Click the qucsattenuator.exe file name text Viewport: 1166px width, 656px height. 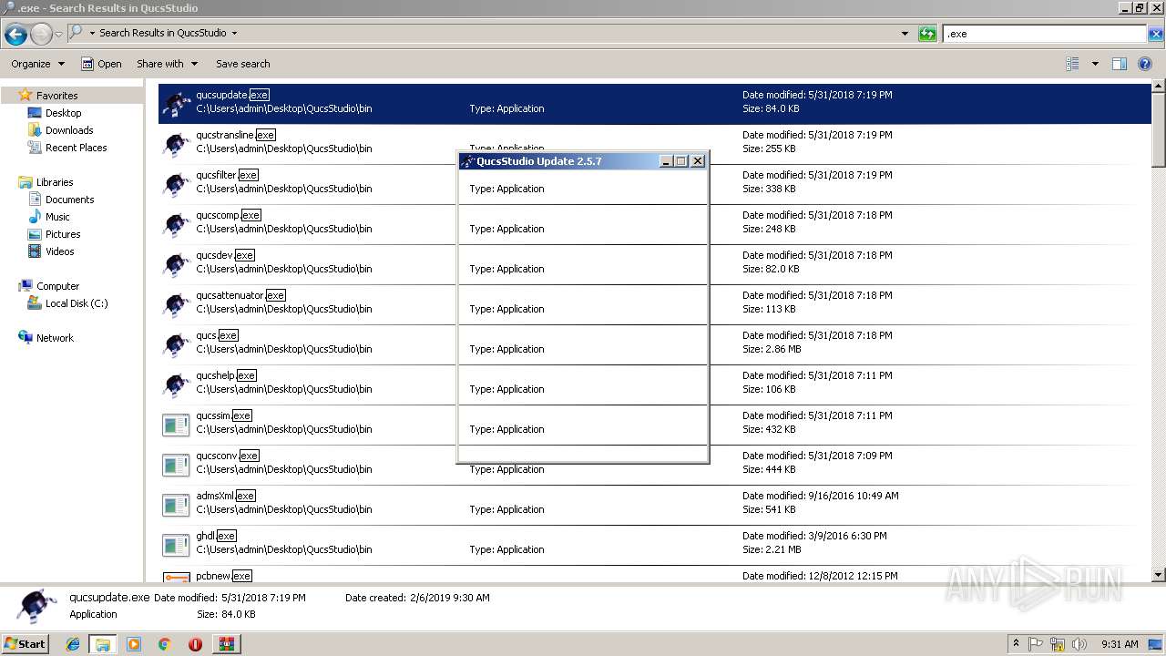(x=240, y=295)
